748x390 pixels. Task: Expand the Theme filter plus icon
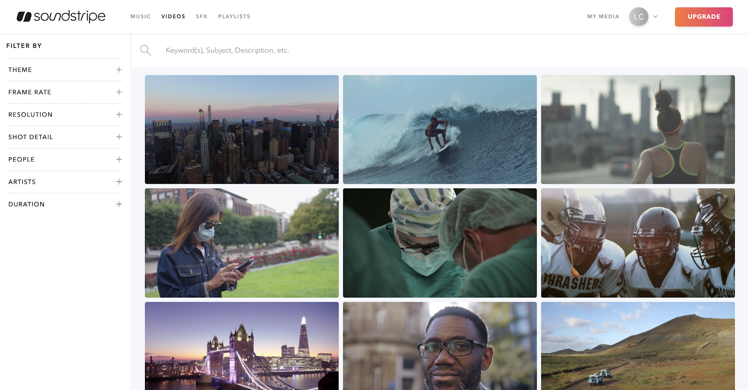[x=119, y=70]
